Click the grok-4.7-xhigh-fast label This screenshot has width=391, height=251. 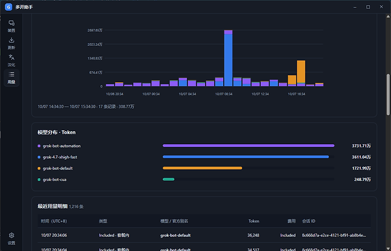tap(60, 157)
